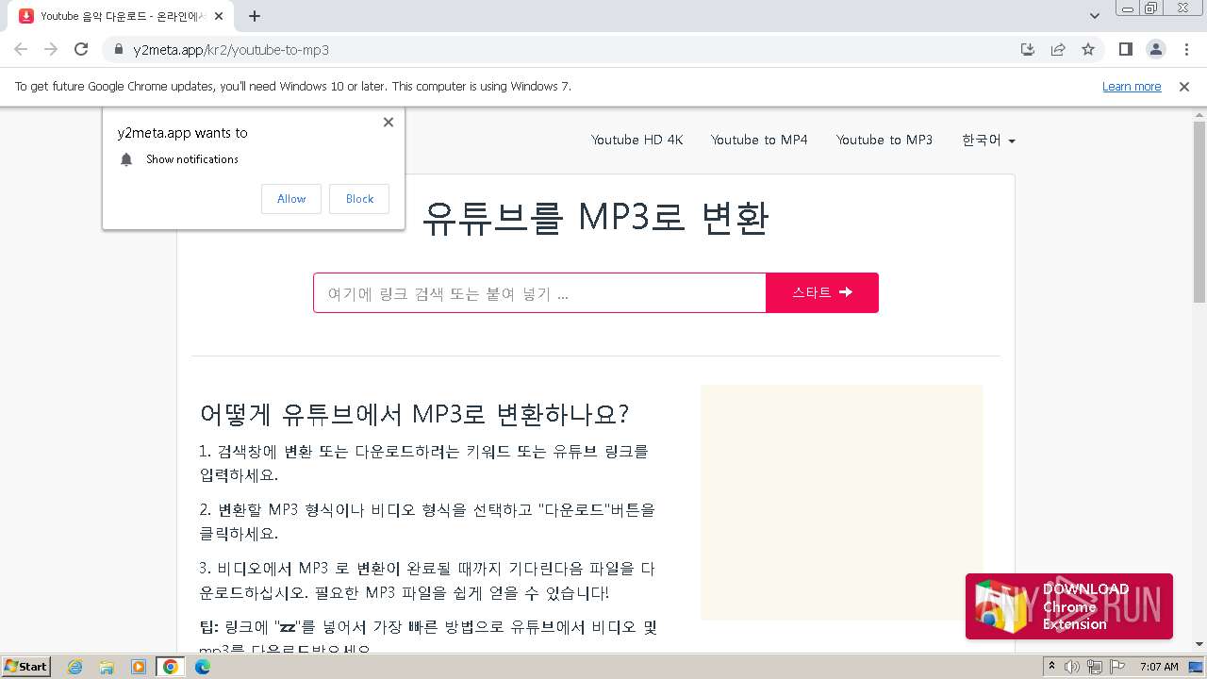1207x679 pixels.
Task: Click the Action Center flag icon
Action: click(1116, 667)
